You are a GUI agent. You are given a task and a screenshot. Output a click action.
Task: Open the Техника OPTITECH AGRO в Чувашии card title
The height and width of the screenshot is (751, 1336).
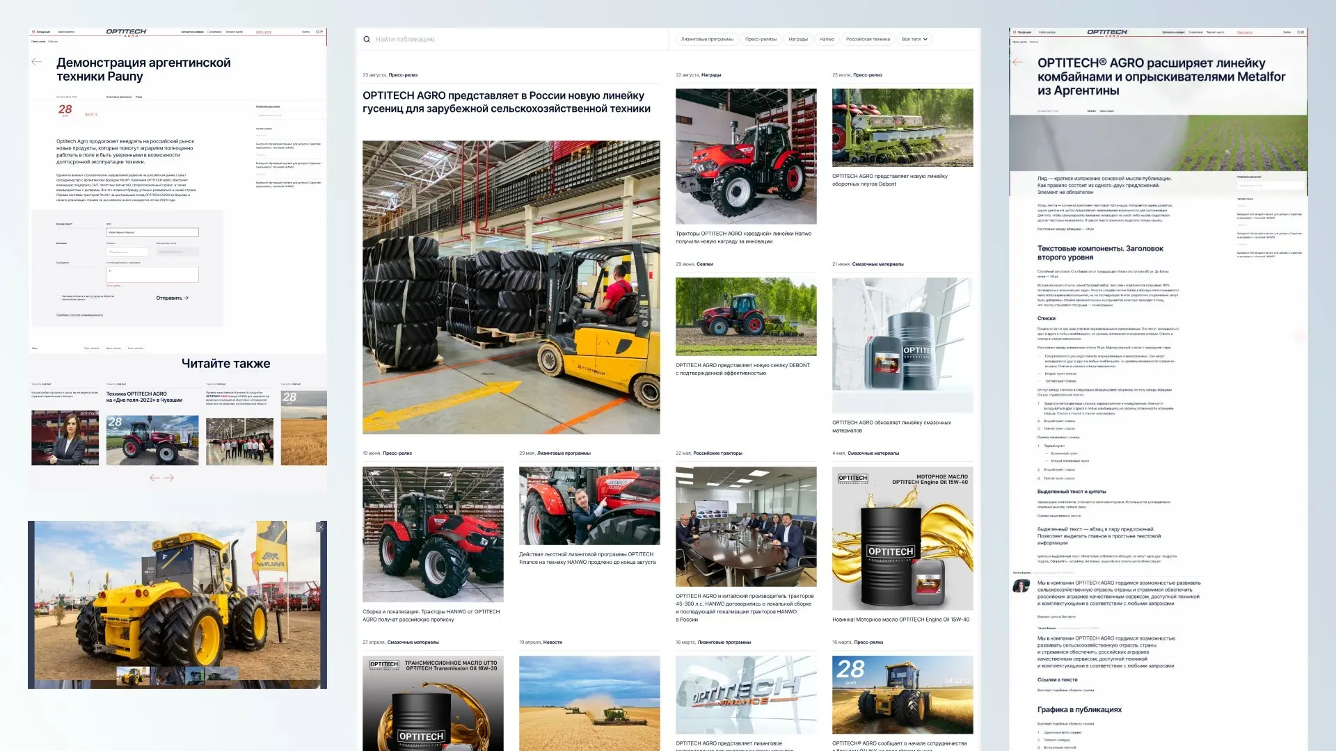[144, 397]
